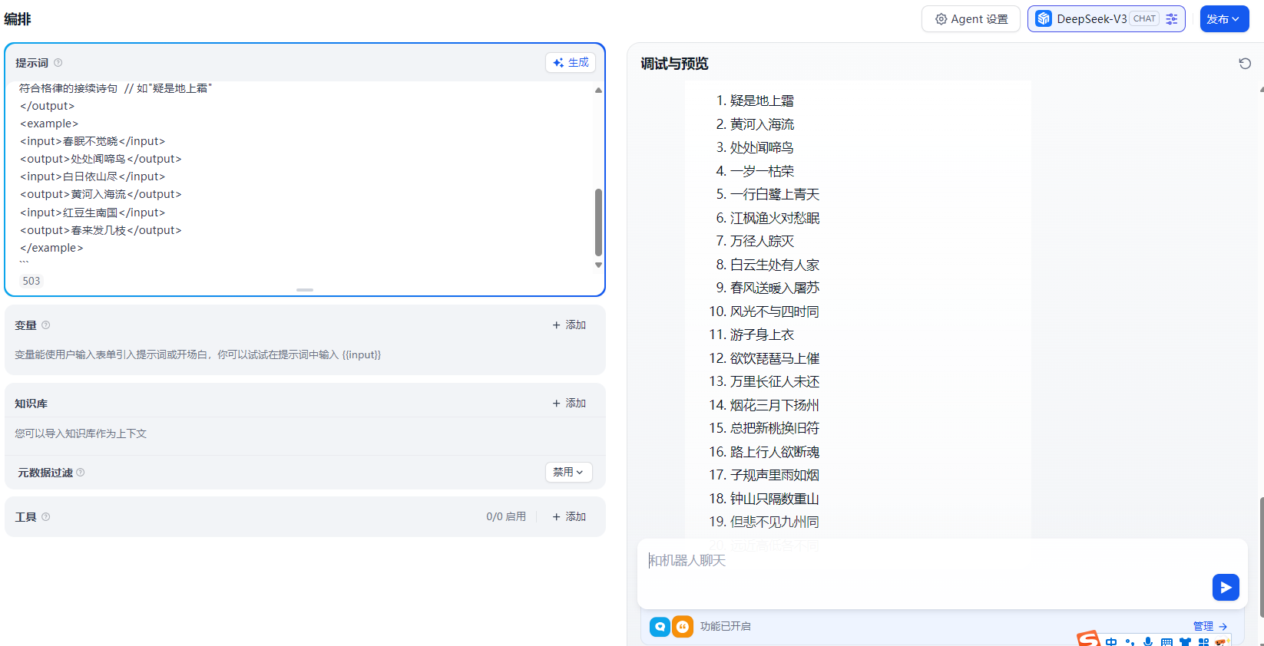The width and height of the screenshot is (1264, 646).
Task: Click the line <output>春来发几枝</output>
Action: [x=101, y=230]
